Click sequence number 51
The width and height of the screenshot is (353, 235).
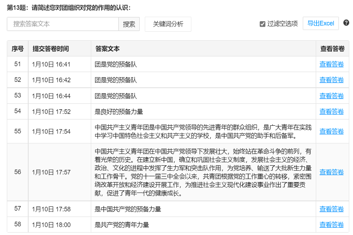point(18,64)
